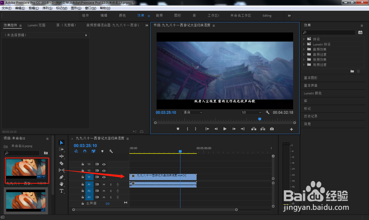Screen dimensions: 369x220
Task: Open the button editor plus icon
Action: [x=291, y=129]
